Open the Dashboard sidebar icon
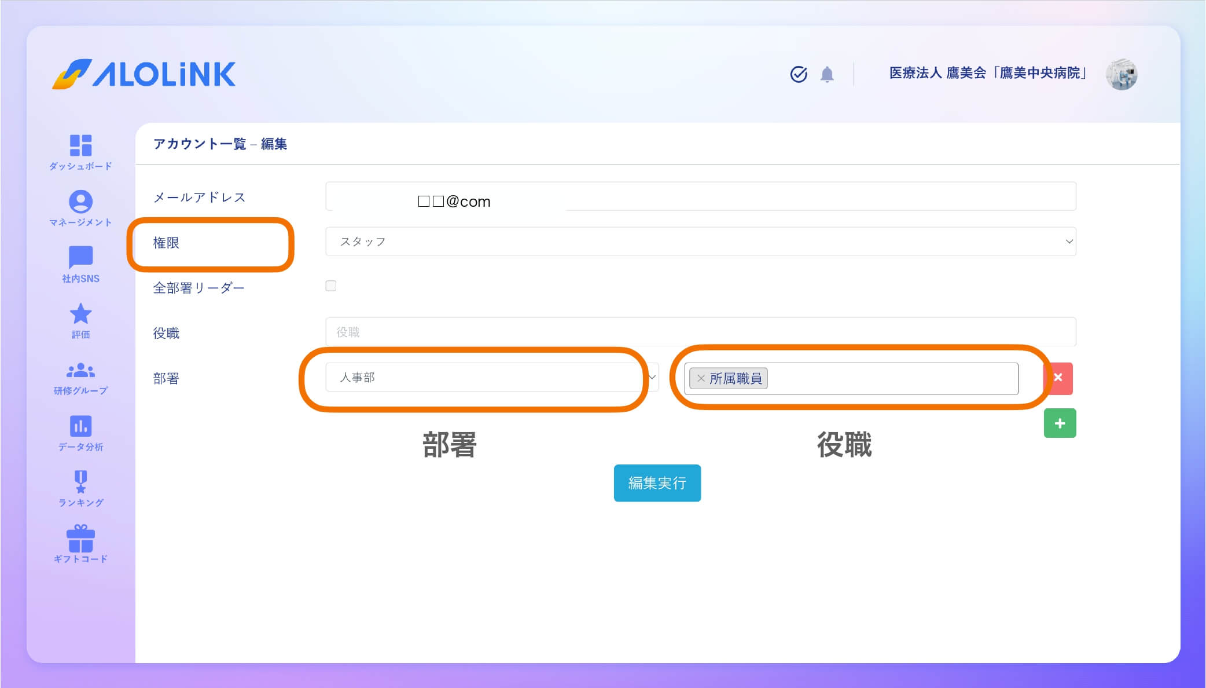This screenshot has height=688, width=1206. [80, 145]
